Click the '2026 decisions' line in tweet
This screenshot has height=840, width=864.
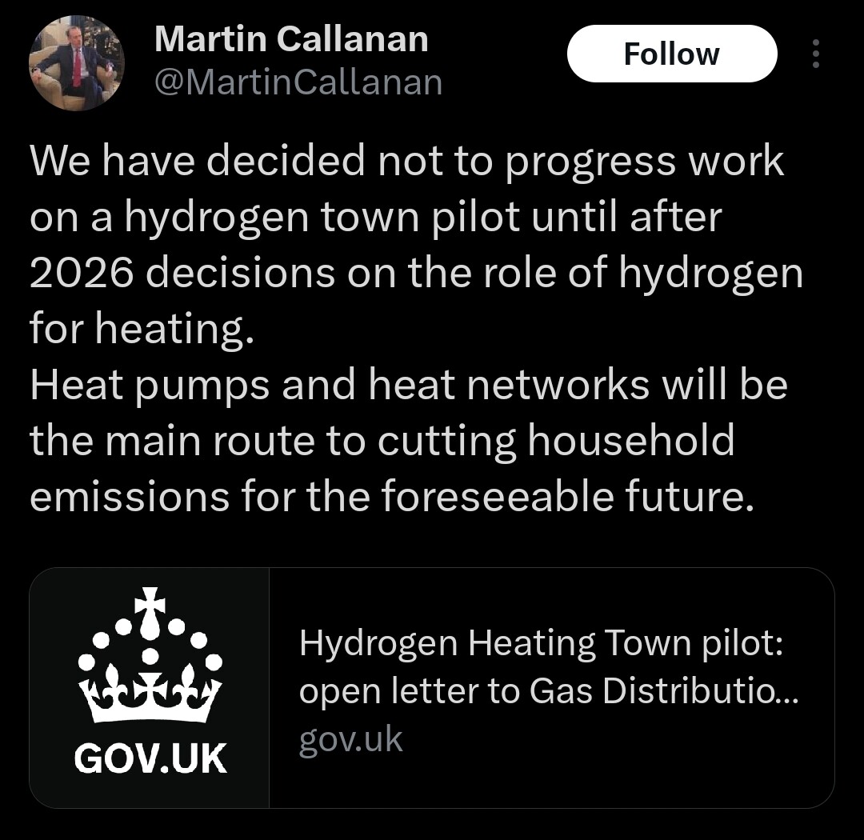pyautogui.click(x=417, y=273)
